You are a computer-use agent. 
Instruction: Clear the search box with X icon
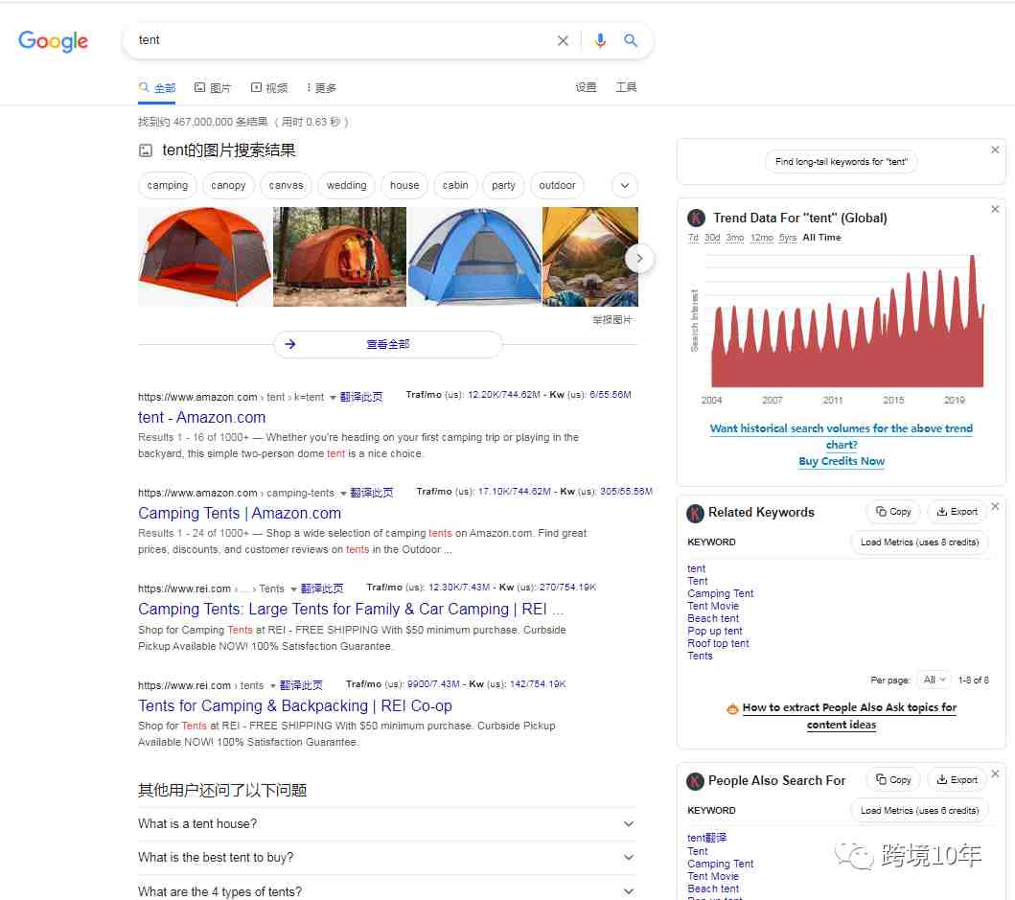pyautogui.click(x=563, y=41)
